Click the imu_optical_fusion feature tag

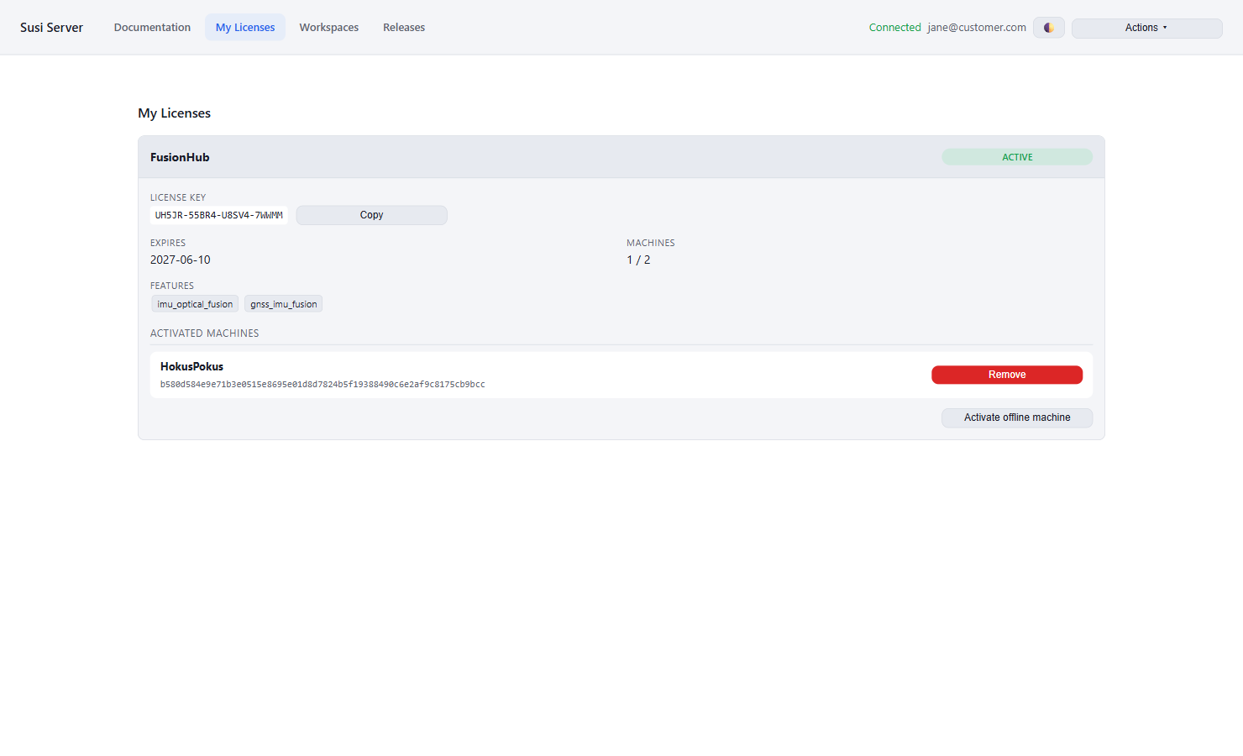tap(195, 304)
